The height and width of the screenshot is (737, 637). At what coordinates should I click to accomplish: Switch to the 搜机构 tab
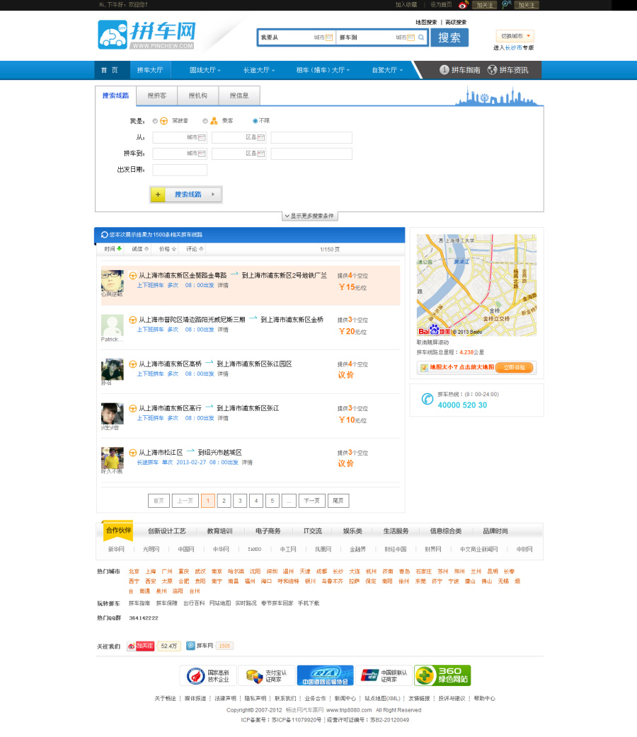[197, 95]
